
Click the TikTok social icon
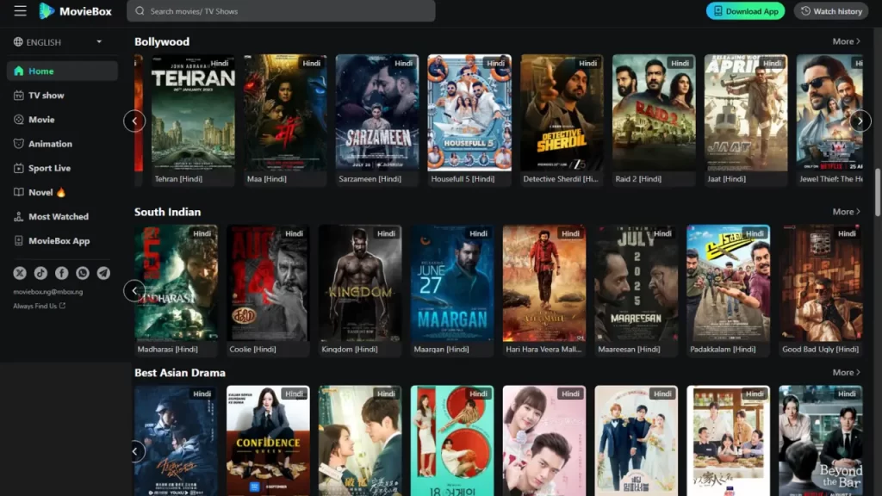tap(40, 273)
